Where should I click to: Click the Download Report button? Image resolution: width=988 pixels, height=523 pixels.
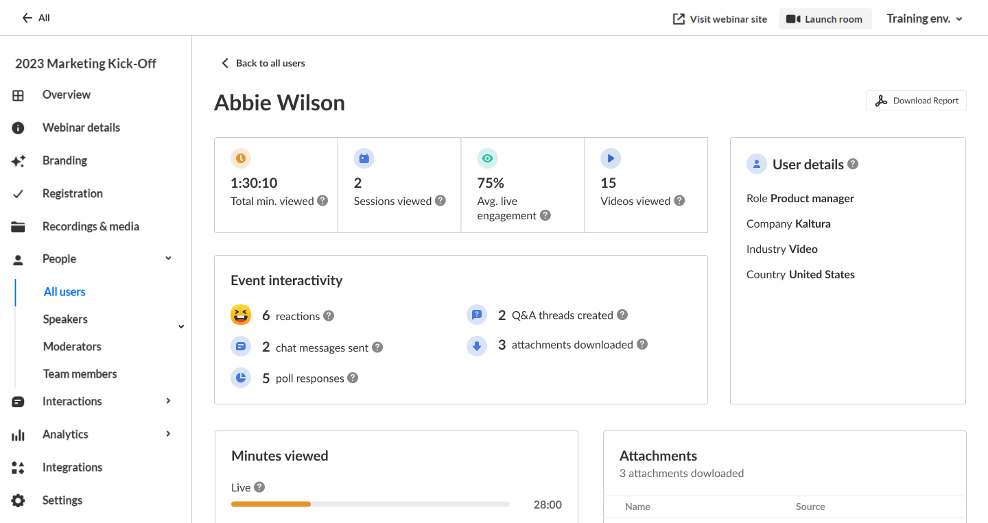916,101
